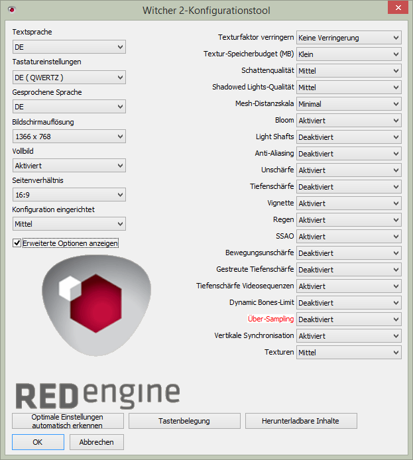Open the Vollbild dropdown

click(x=69, y=166)
